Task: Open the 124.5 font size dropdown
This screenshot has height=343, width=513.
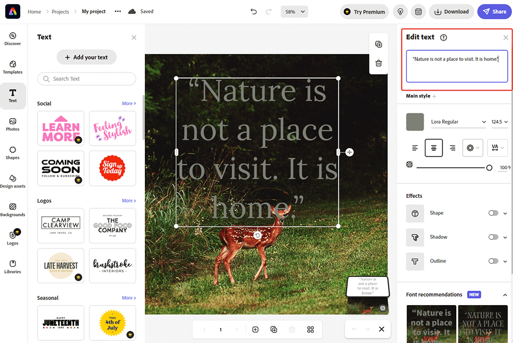Action: pos(499,122)
